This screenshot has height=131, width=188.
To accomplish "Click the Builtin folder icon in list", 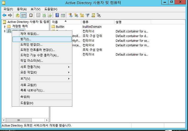I will (x=53, y=27).
